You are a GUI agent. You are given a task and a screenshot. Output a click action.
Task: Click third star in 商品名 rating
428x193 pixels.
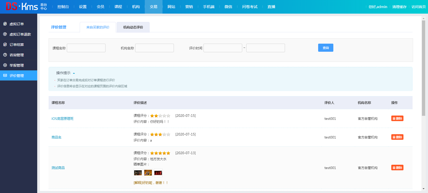160,134
